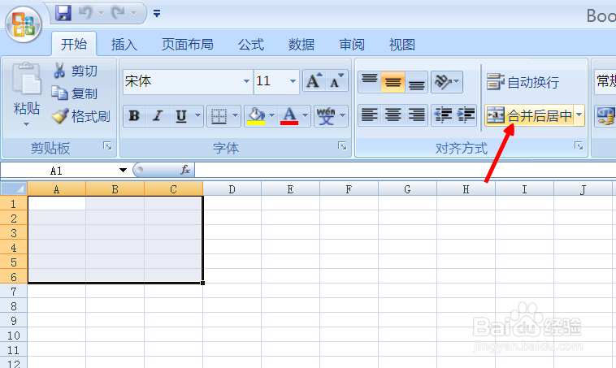Center text horizontally

point(393,115)
